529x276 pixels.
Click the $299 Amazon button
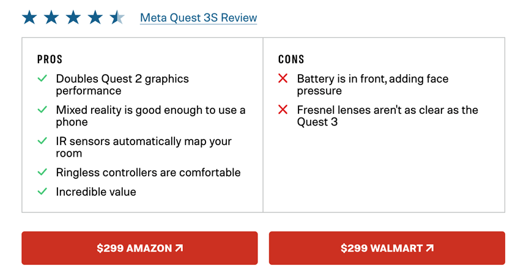[x=139, y=248]
